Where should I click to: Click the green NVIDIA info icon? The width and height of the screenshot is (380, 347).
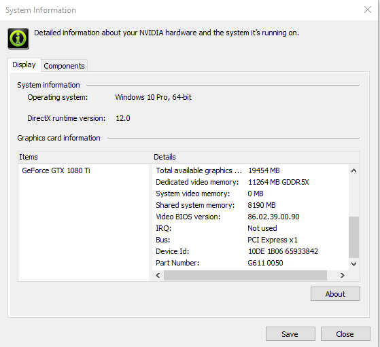tap(18, 39)
